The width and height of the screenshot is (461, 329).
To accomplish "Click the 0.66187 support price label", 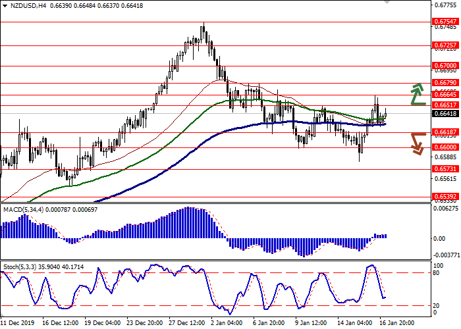I will click(x=445, y=132).
